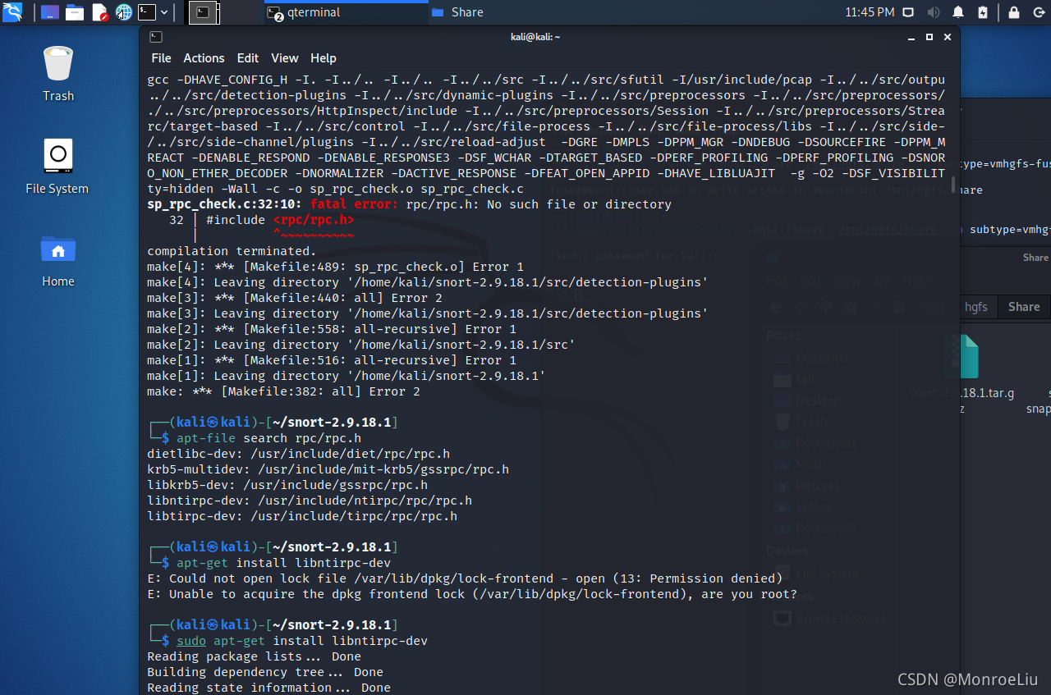Expand the terminal launcher dropdown arrow

(164, 12)
